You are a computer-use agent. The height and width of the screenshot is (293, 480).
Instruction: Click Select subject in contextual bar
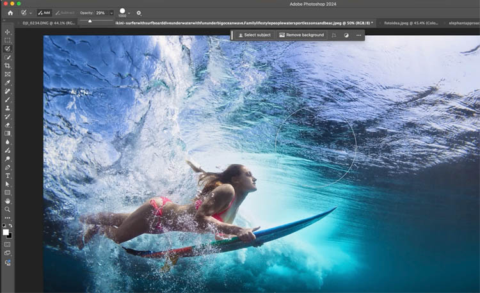(255, 35)
